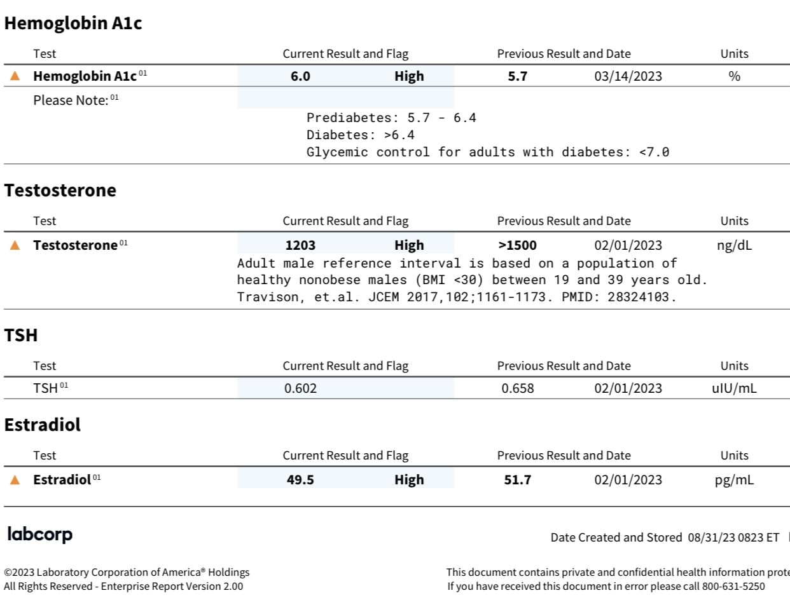790x614 pixels.
Task: Click the TSH section heading
Action: point(21,335)
